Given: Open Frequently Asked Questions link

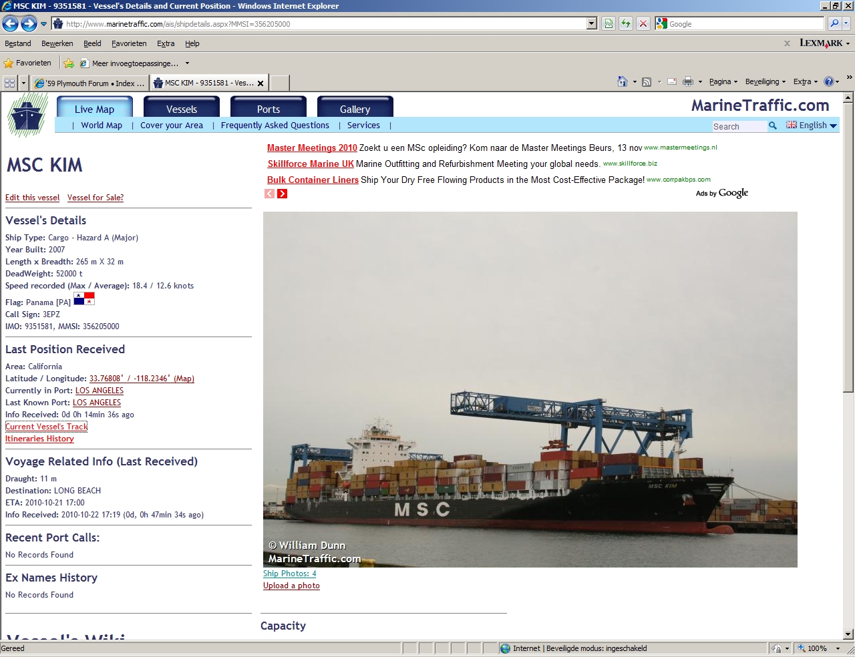Looking at the screenshot, I should click(x=275, y=125).
